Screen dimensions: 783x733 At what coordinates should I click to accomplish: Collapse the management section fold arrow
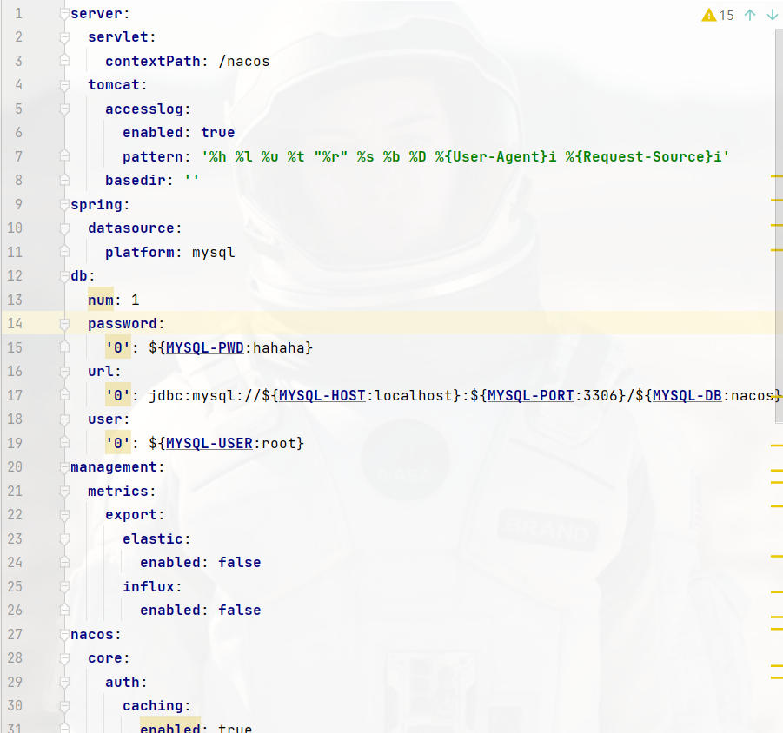[x=63, y=466]
